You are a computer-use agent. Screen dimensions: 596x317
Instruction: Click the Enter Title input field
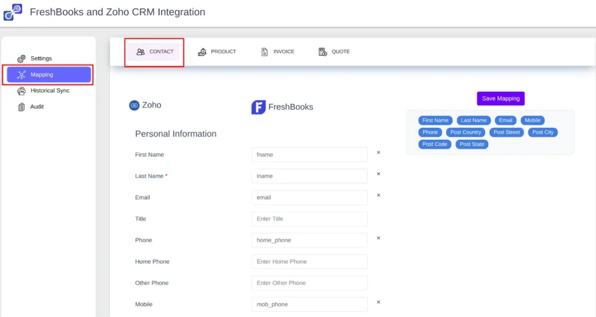click(x=310, y=219)
